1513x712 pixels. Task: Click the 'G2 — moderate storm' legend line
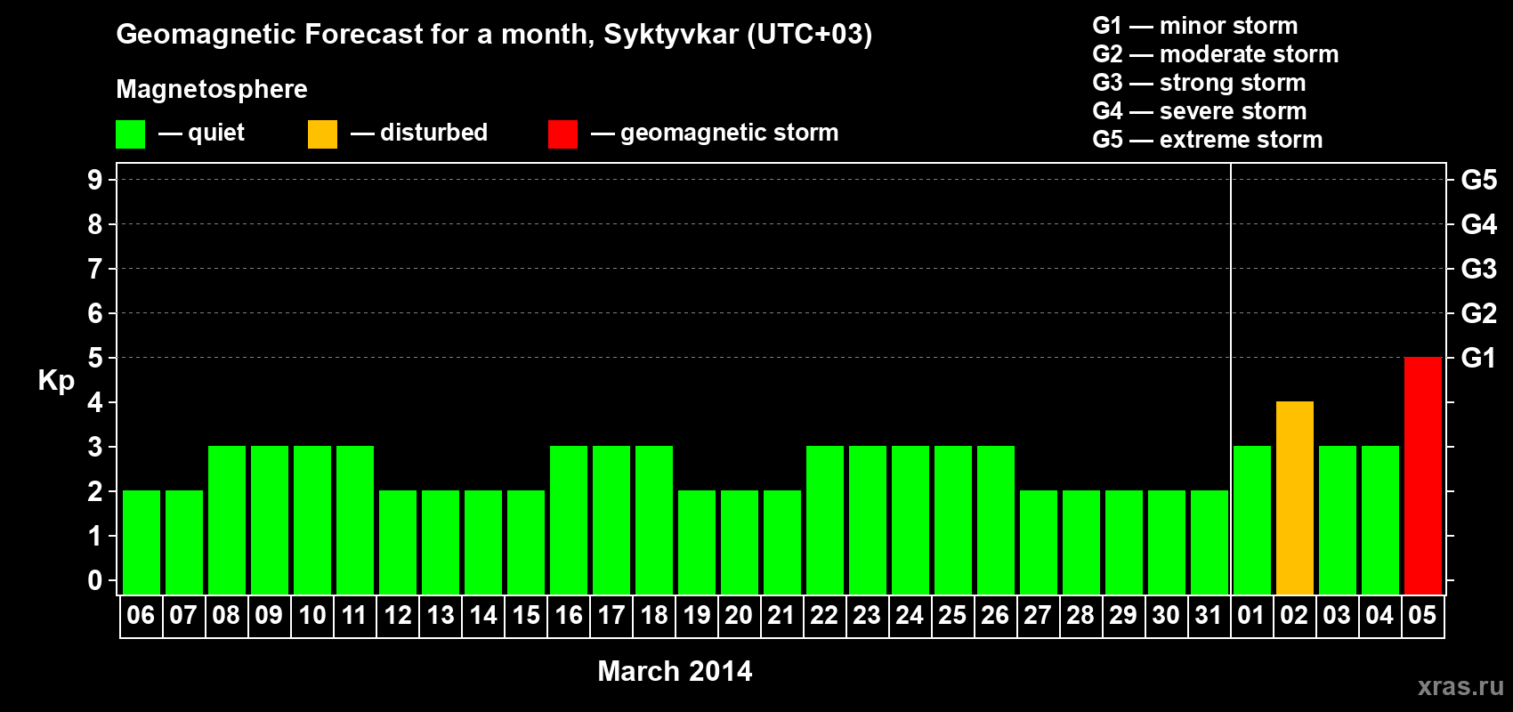click(x=1216, y=54)
